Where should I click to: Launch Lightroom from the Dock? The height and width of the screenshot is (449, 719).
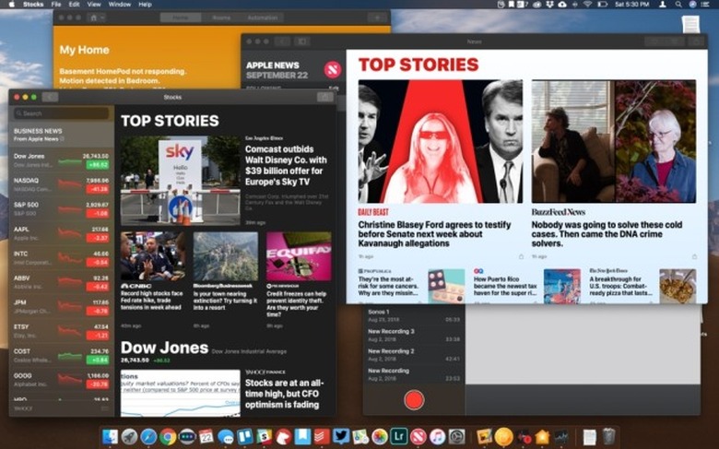[x=398, y=436]
